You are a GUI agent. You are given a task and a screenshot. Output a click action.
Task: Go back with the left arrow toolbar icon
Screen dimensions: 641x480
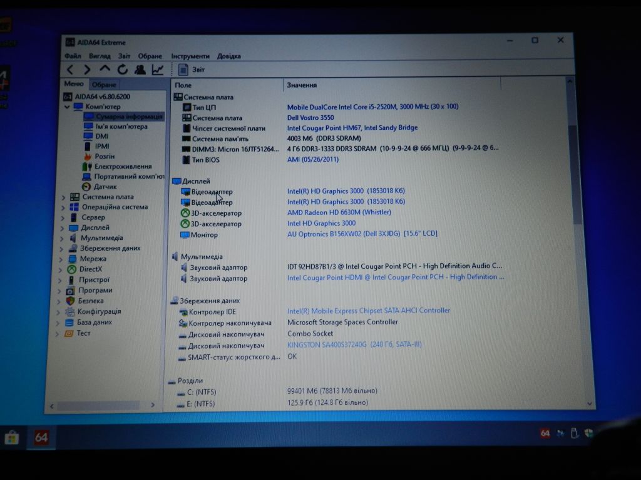click(x=70, y=70)
